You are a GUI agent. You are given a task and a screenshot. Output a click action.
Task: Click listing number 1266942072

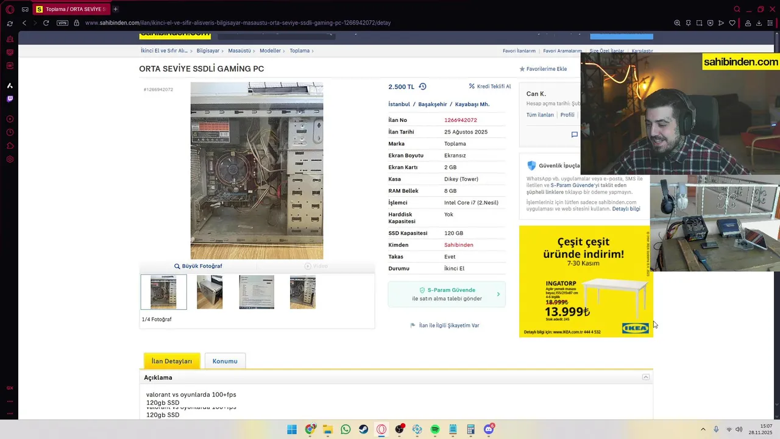[x=460, y=120]
